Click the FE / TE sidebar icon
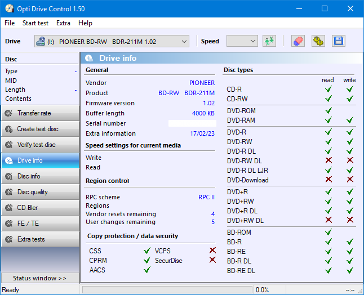This screenshot has width=364, height=295. [9, 224]
